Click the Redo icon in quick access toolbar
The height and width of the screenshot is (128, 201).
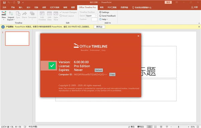pos(14,2)
